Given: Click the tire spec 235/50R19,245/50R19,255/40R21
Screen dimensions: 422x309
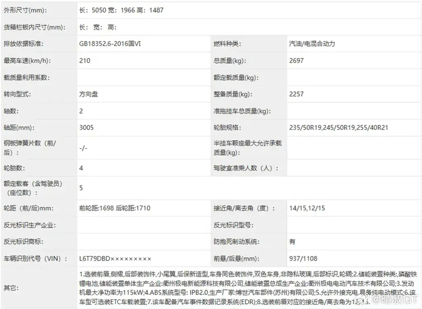Looking at the screenshot, I should coord(339,128).
